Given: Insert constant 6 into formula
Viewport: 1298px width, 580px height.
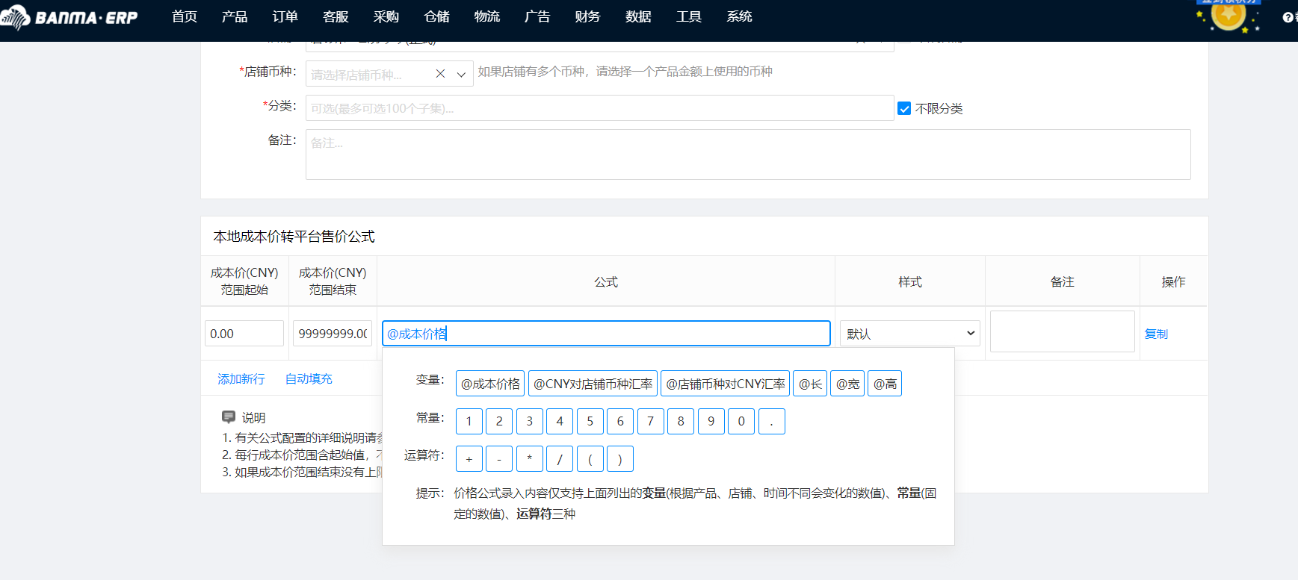Looking at the screenshot, I should click(620, 421).
